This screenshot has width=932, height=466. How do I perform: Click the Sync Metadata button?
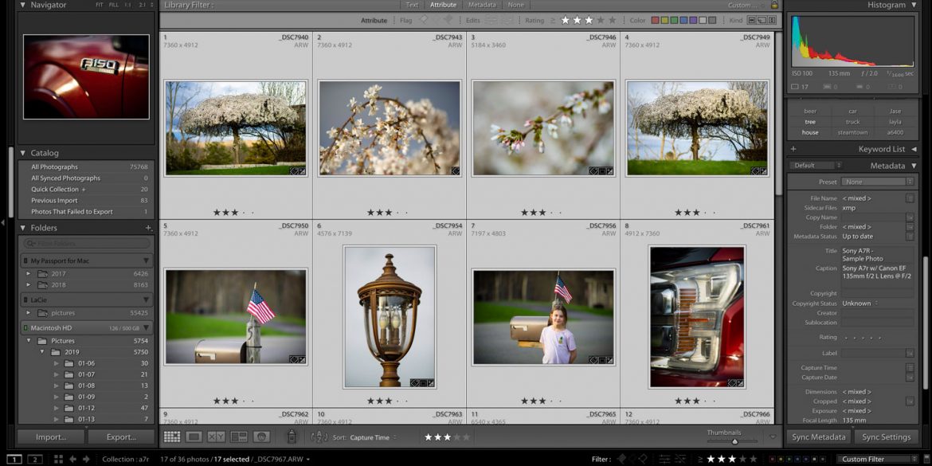818,437
